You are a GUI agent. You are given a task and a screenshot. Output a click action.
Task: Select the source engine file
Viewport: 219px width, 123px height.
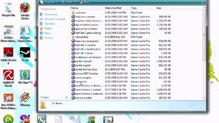click(83, 78)
